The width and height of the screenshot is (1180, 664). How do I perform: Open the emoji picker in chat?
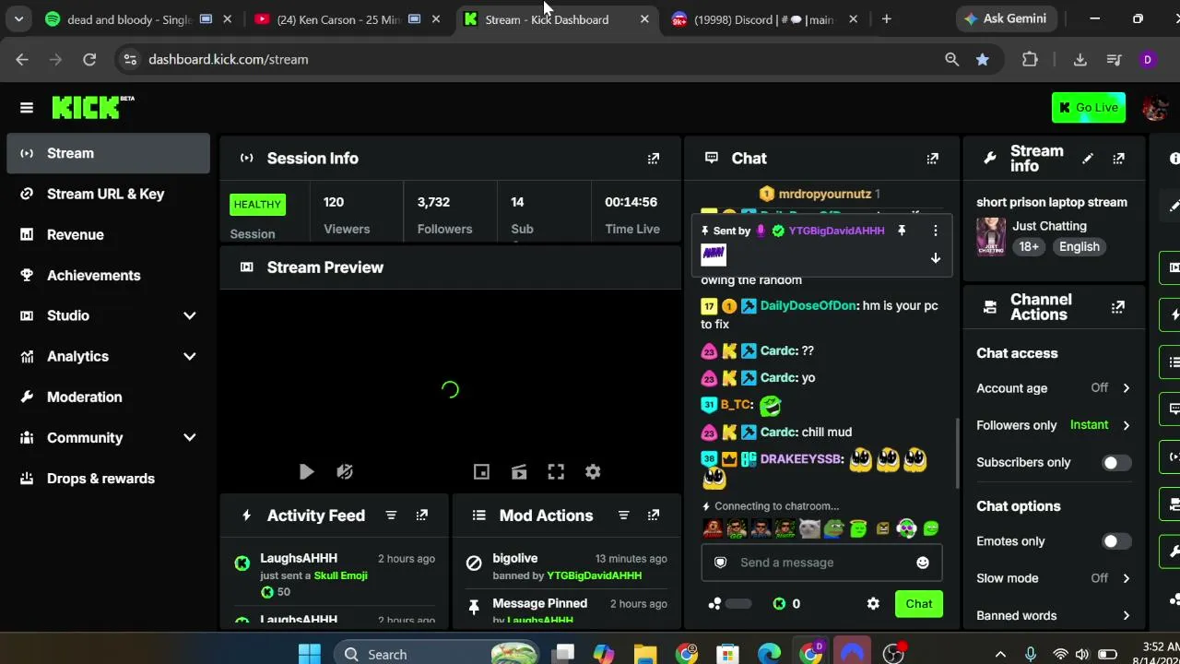pos(923,563)
